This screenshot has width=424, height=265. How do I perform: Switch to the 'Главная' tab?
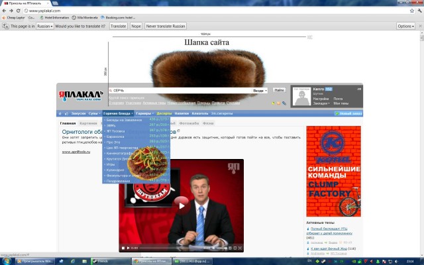[68, 123]
